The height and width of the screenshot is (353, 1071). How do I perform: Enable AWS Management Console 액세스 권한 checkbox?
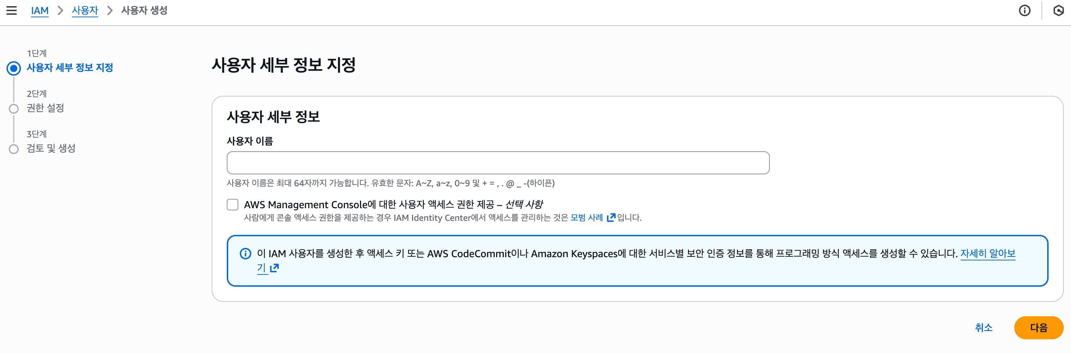233,205
